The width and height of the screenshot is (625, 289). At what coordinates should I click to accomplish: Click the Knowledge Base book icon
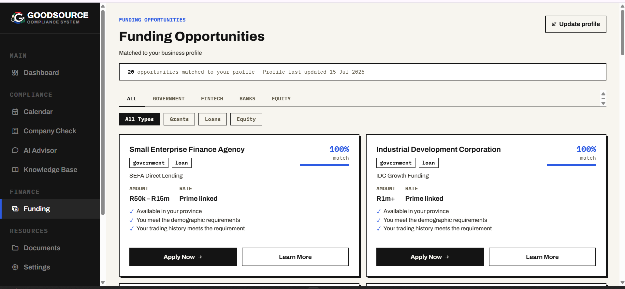click(x=15, y=170)
